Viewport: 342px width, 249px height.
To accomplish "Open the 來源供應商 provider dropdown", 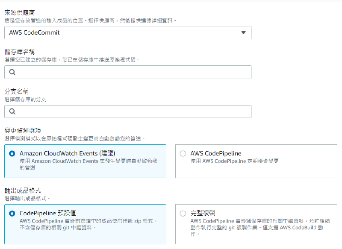I will (x=128, y=32).
